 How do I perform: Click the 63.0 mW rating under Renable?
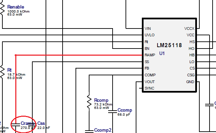tap(15, 15)
